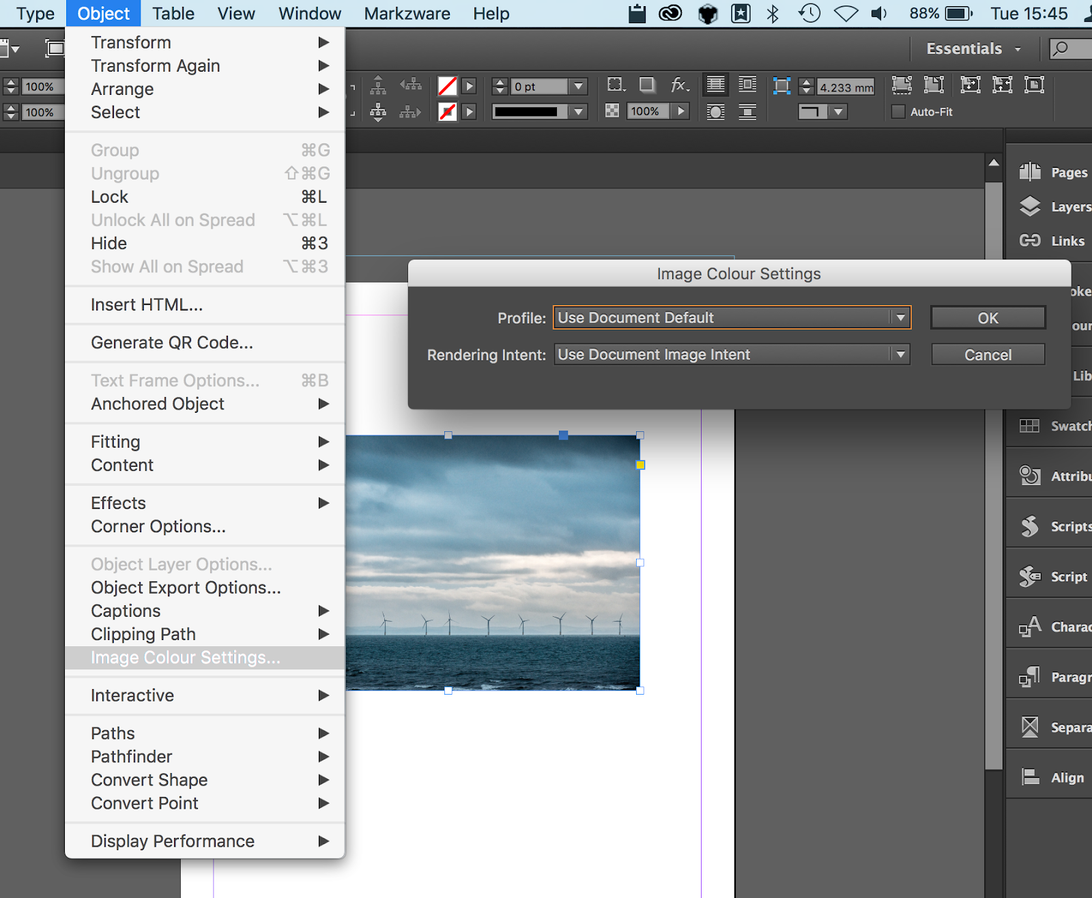Viewport: 1092px width, 898px height.
Task: Open the Markzware menu
Action: tap(407, 14)
